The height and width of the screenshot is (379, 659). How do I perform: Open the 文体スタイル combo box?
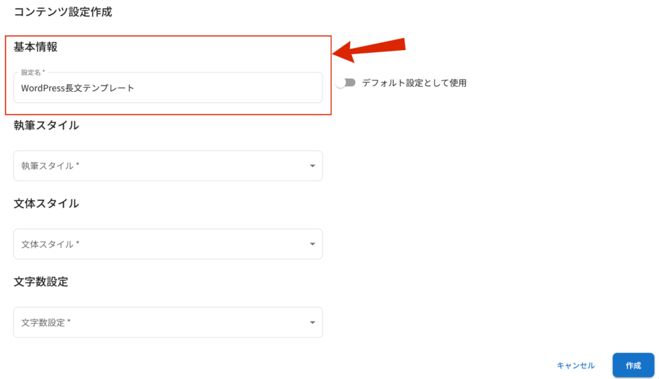(168, 244)
